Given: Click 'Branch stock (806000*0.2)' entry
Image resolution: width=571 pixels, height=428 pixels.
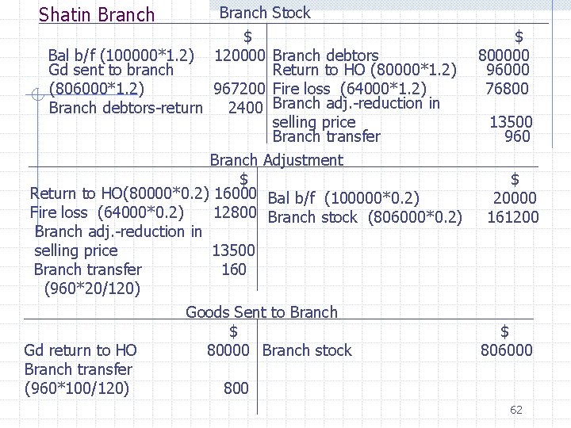Looking at the screenshot, I should [365, 217].
